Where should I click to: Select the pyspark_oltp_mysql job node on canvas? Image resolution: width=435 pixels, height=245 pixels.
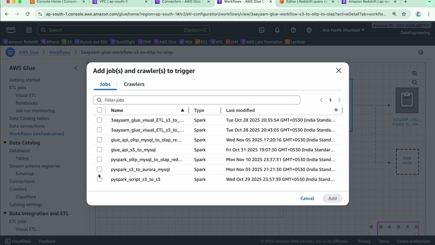407,100
